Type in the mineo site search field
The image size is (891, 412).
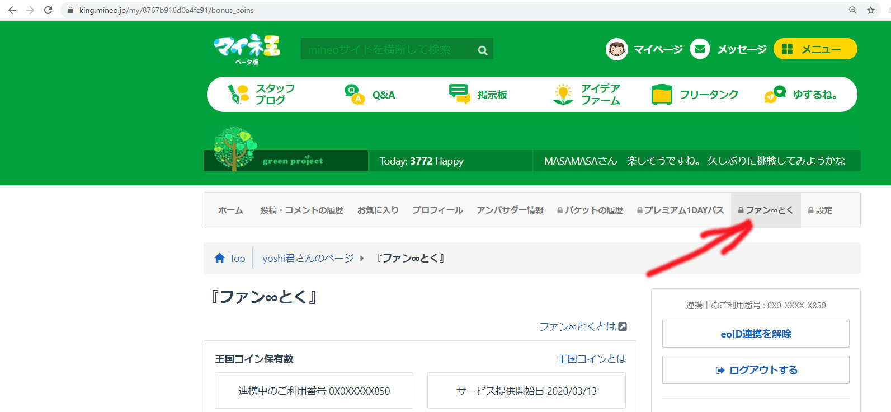pos(386,50)
